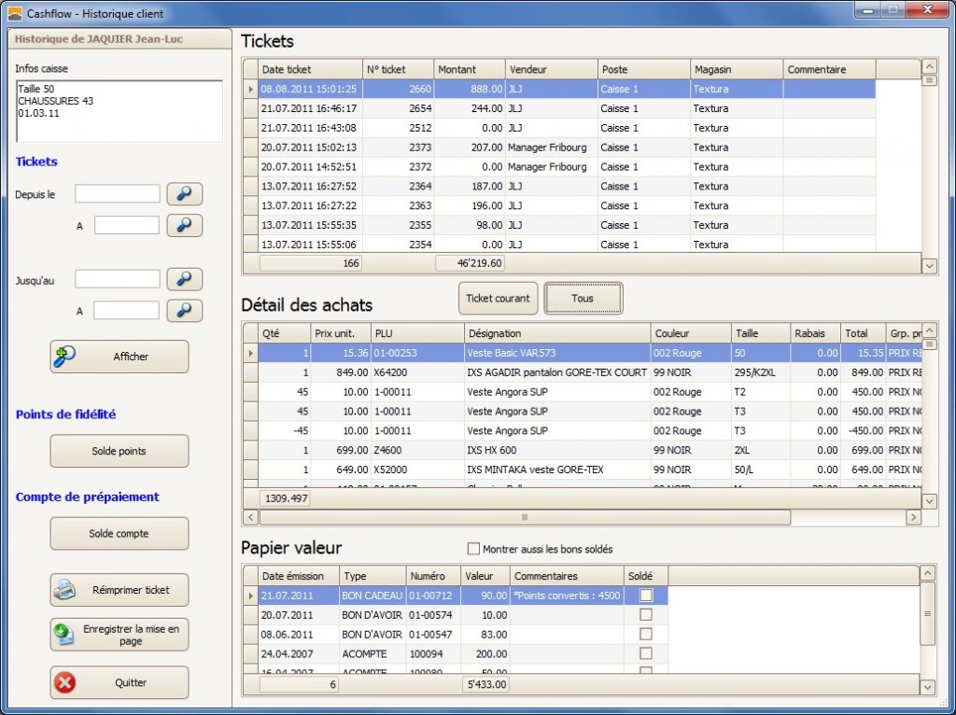Enable 'Montrer aussi les bons soldés' checkbox
Image resolution: width=956 pixels, height=715 pixels.
(x=473, y=549)
